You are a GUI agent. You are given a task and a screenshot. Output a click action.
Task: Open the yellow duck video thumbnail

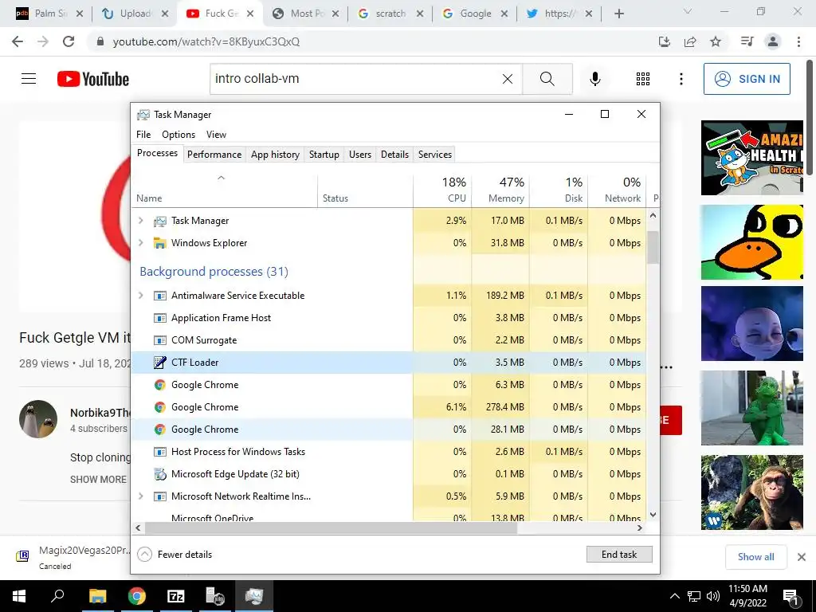(x=751, y=242)
